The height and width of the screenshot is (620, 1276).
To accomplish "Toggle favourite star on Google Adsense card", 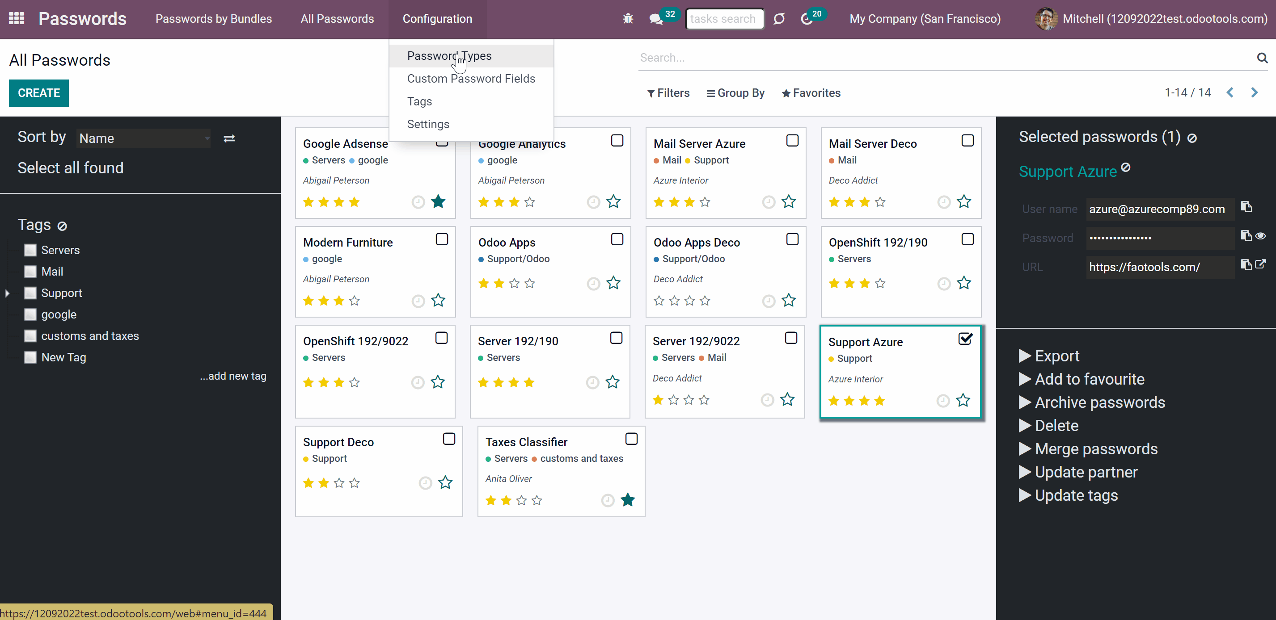I will click(x=438, y=202).
